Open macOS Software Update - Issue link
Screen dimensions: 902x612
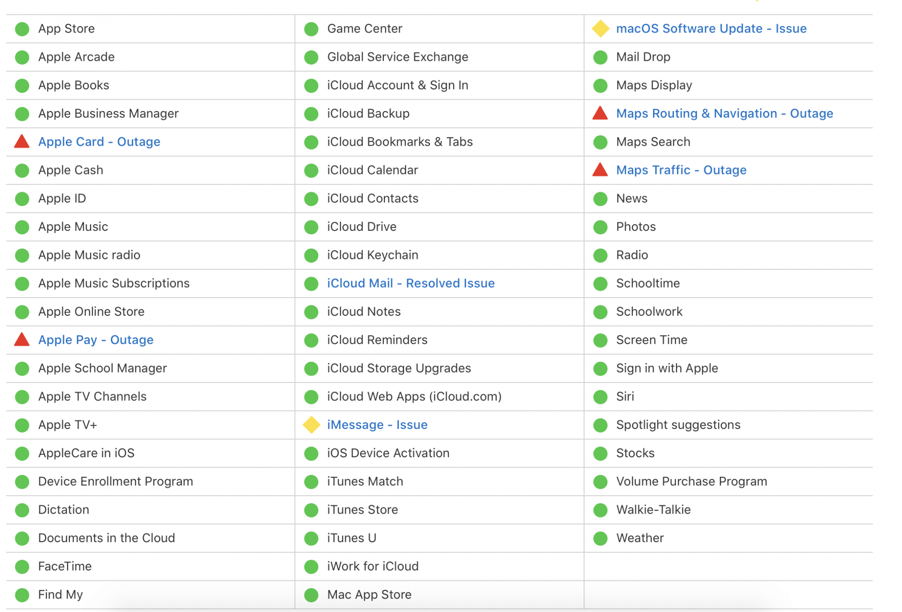[x=711, y=28]
